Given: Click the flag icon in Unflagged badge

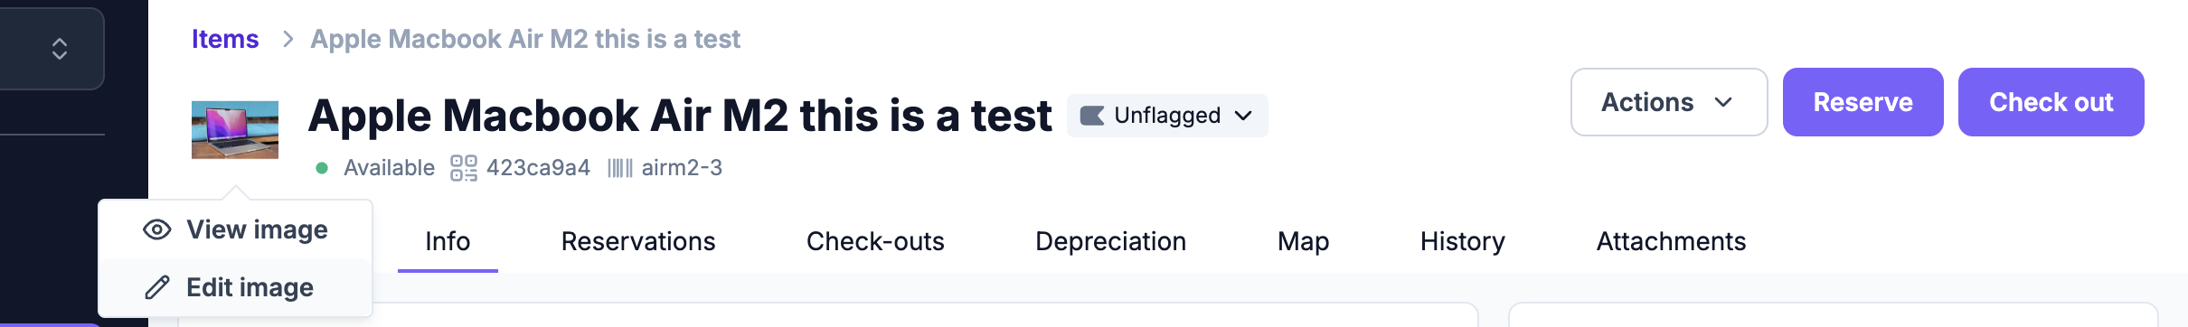Looking at the screenshot, I should (x=1092, y=116).
